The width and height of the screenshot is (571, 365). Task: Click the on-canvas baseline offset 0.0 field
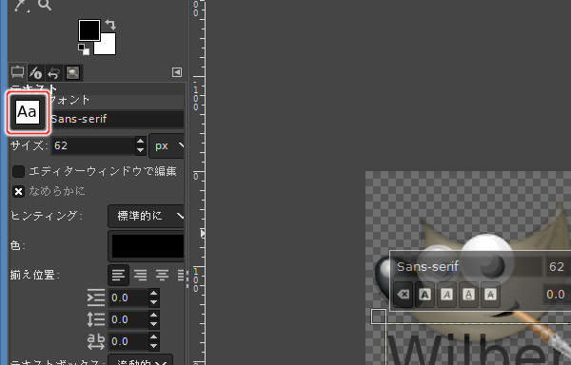[x=557, y=295]
